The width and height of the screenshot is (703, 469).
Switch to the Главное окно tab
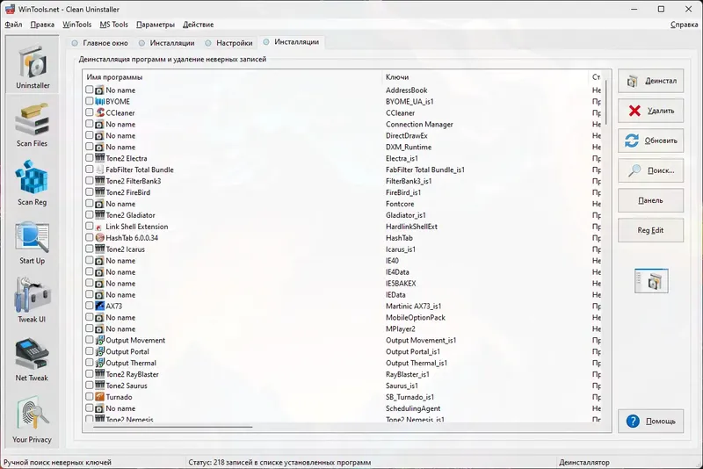pyautogui.click(x=100, y=43)
